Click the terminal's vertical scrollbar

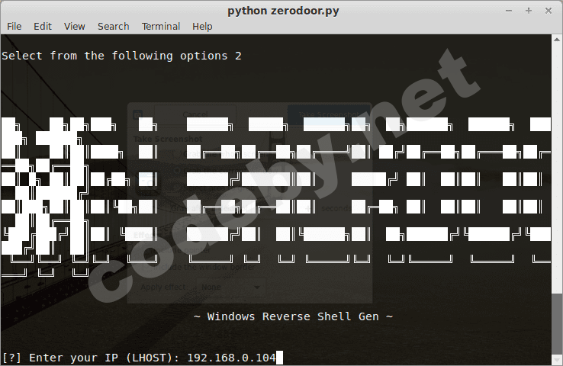[556, 198]
